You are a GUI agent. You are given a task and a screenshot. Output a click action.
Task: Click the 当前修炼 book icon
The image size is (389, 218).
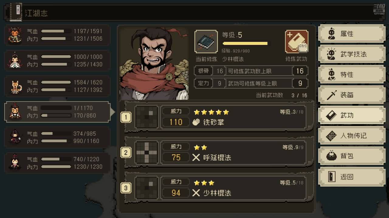(206, 41)
